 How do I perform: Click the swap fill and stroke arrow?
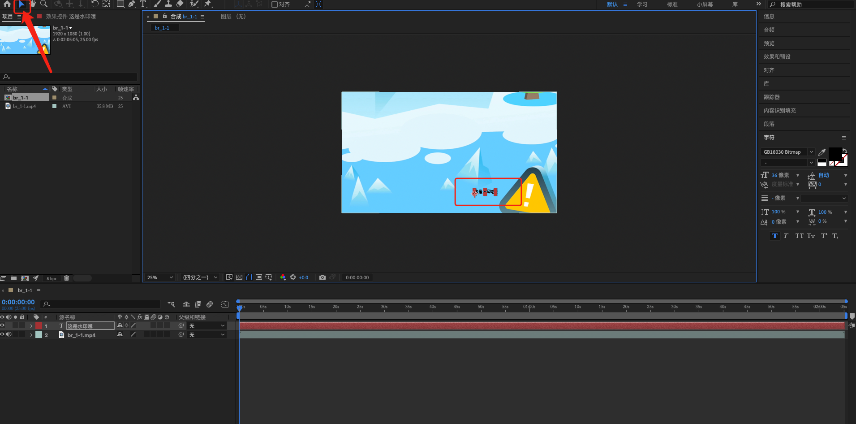click(844, 151)
